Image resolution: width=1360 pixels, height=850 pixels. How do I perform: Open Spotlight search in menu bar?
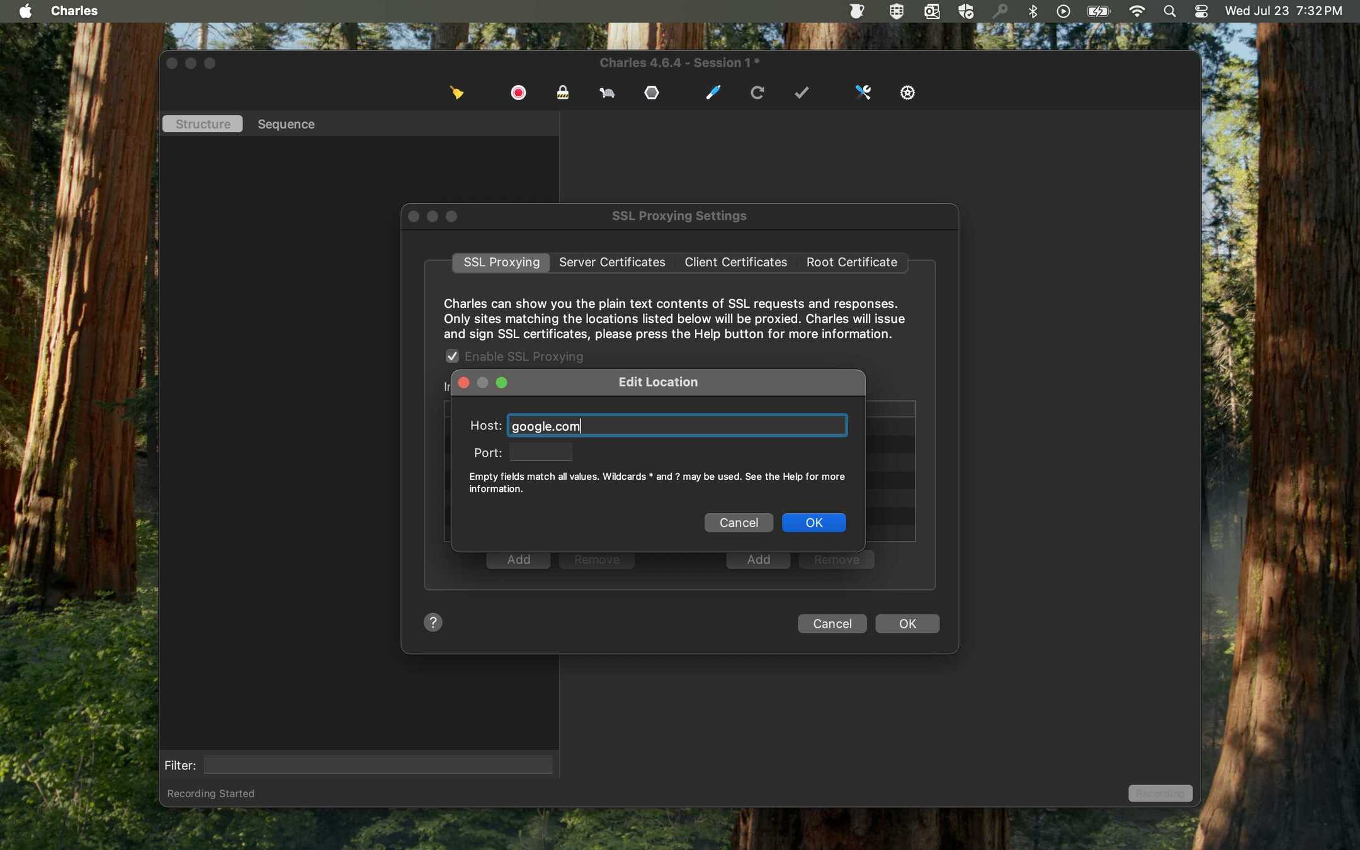[1169, 11]
